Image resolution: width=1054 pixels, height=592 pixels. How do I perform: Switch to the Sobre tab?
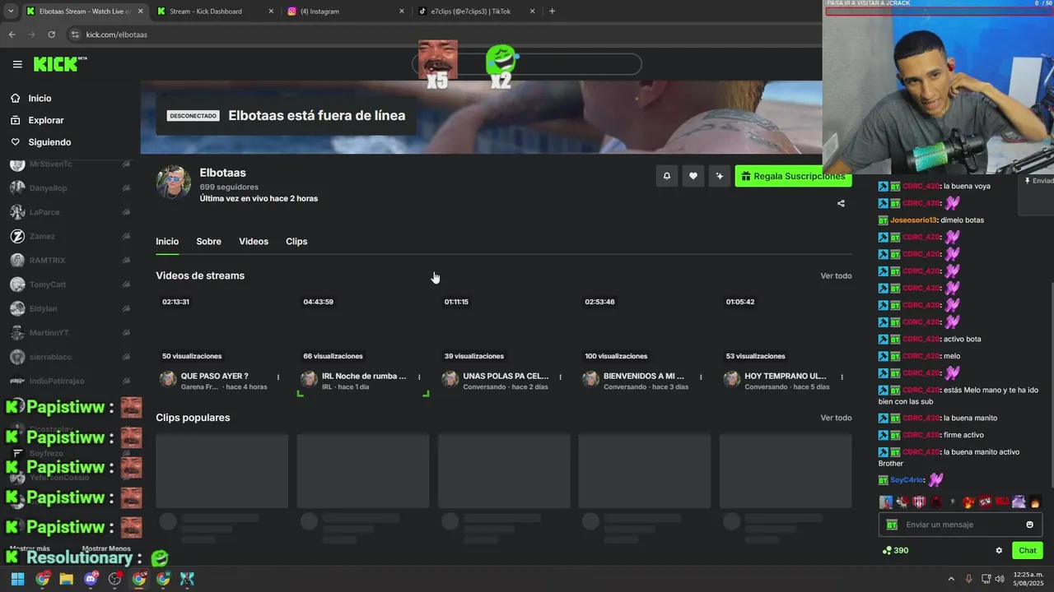click(208, 241)
